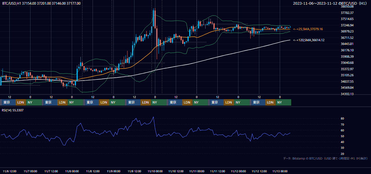Viewport: 371px width, 174px height.
Task: Click the 11/10 00:00 date label
Action: (155, 171)
